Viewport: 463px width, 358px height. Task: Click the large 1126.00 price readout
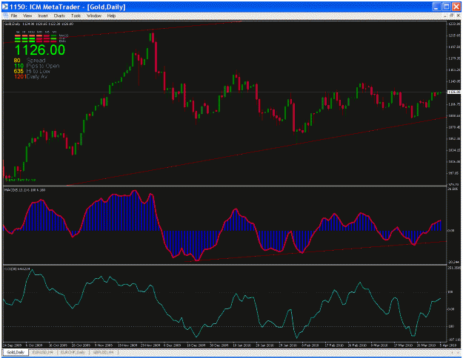coord(40,50)
